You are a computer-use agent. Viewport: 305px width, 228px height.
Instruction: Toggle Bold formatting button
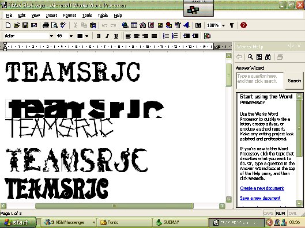[99, 36]
